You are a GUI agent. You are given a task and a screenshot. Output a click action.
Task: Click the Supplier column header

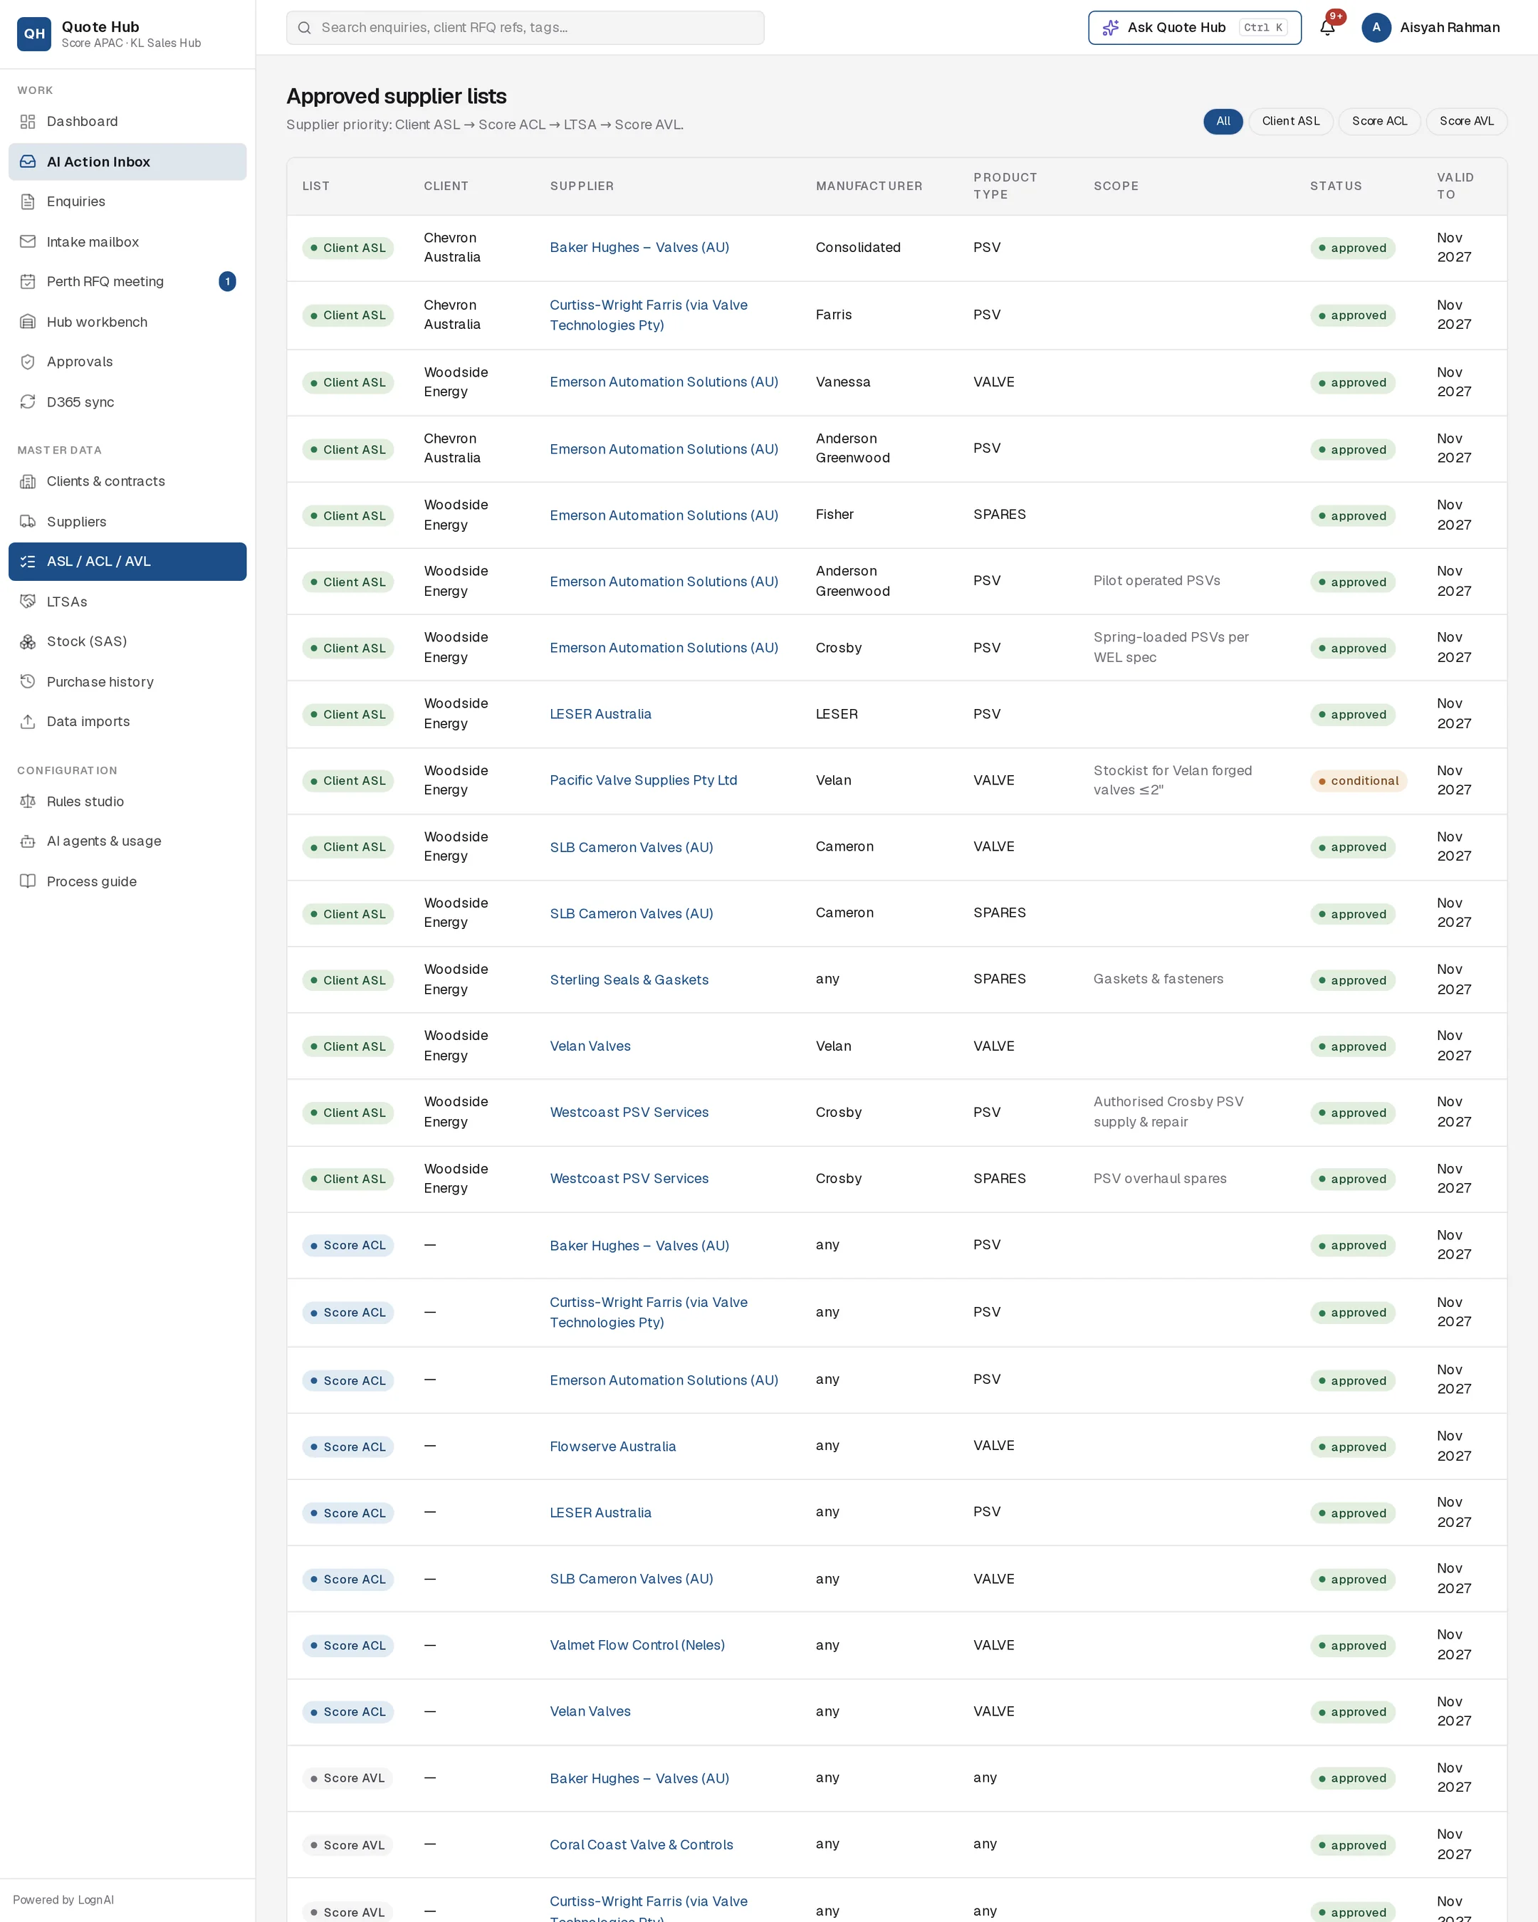point(581,187)
